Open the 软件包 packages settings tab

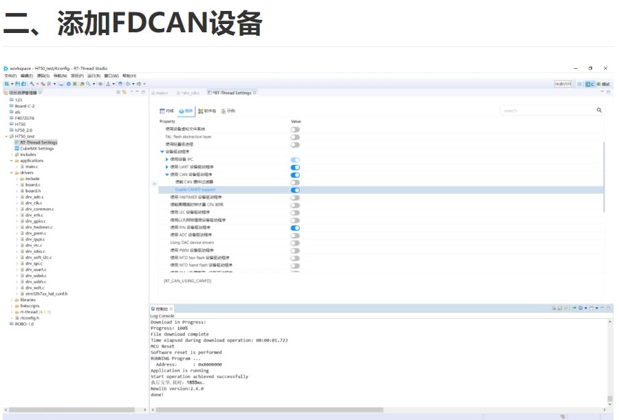(x=207, y=111)
